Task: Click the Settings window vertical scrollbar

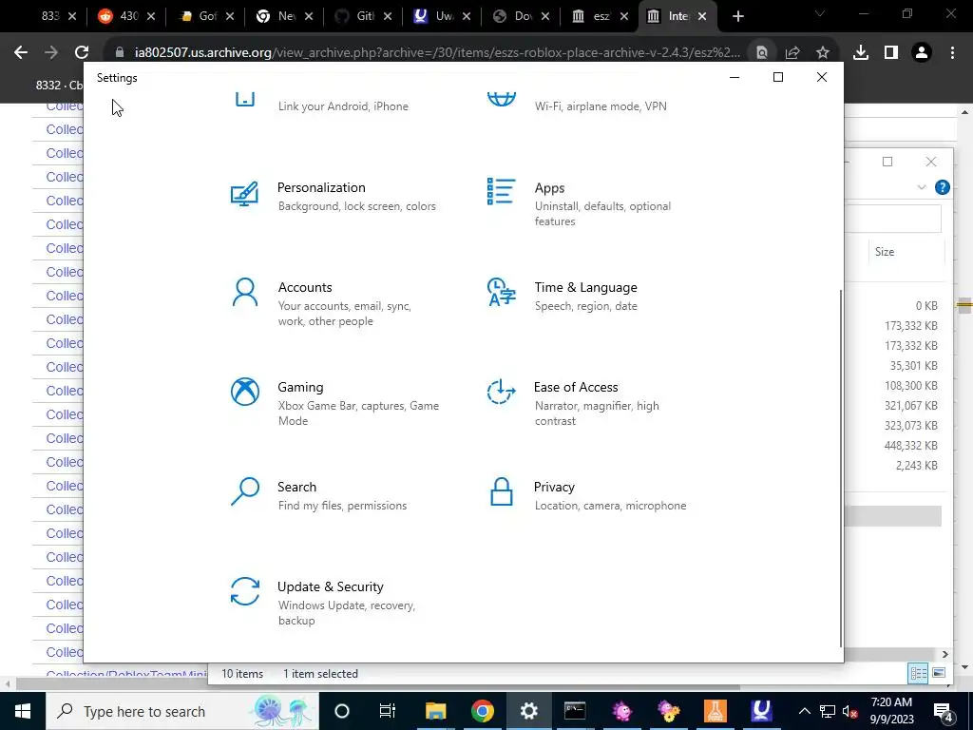Action: tap(841, 469)
